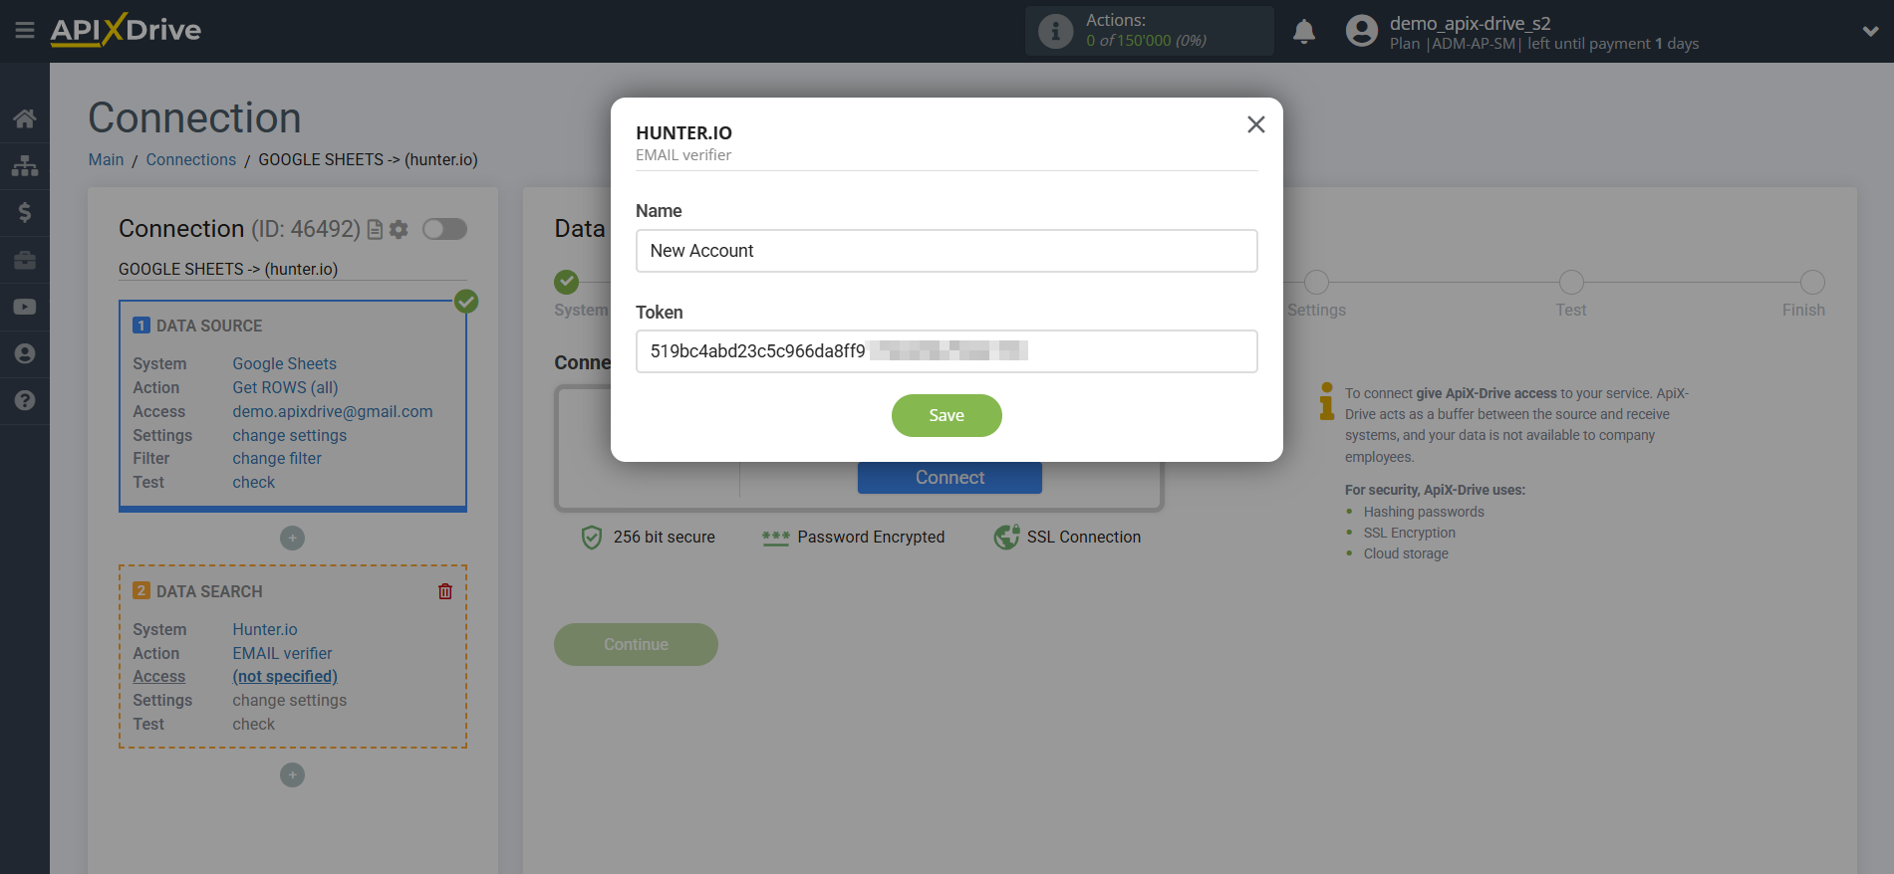The height and width of the screenshot is (874, 1894).
Task: Open the connection settings gear icon
Action: [x=399, y=230]
